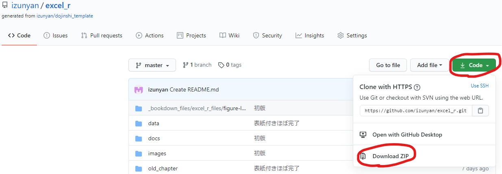The height and width of the screenshot is (174, 502).
Task: View the 0 tags link
Action: point(230,65)
